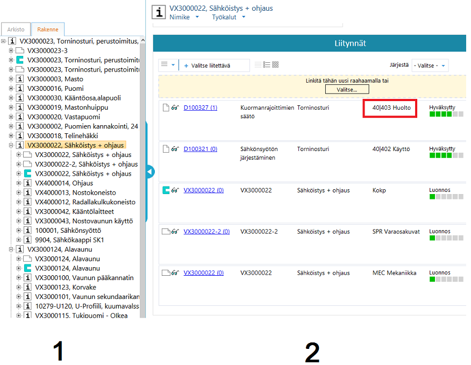
Task: Switch to detailed list view icon
Action: 267,65
